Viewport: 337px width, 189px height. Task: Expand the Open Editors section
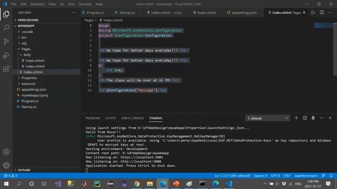coord(28,20)
